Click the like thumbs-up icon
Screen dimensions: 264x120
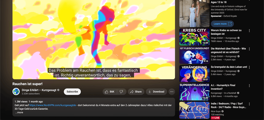[106, 92]
